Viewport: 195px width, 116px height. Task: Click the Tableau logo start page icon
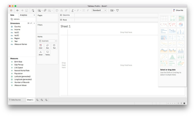[11, 10]
